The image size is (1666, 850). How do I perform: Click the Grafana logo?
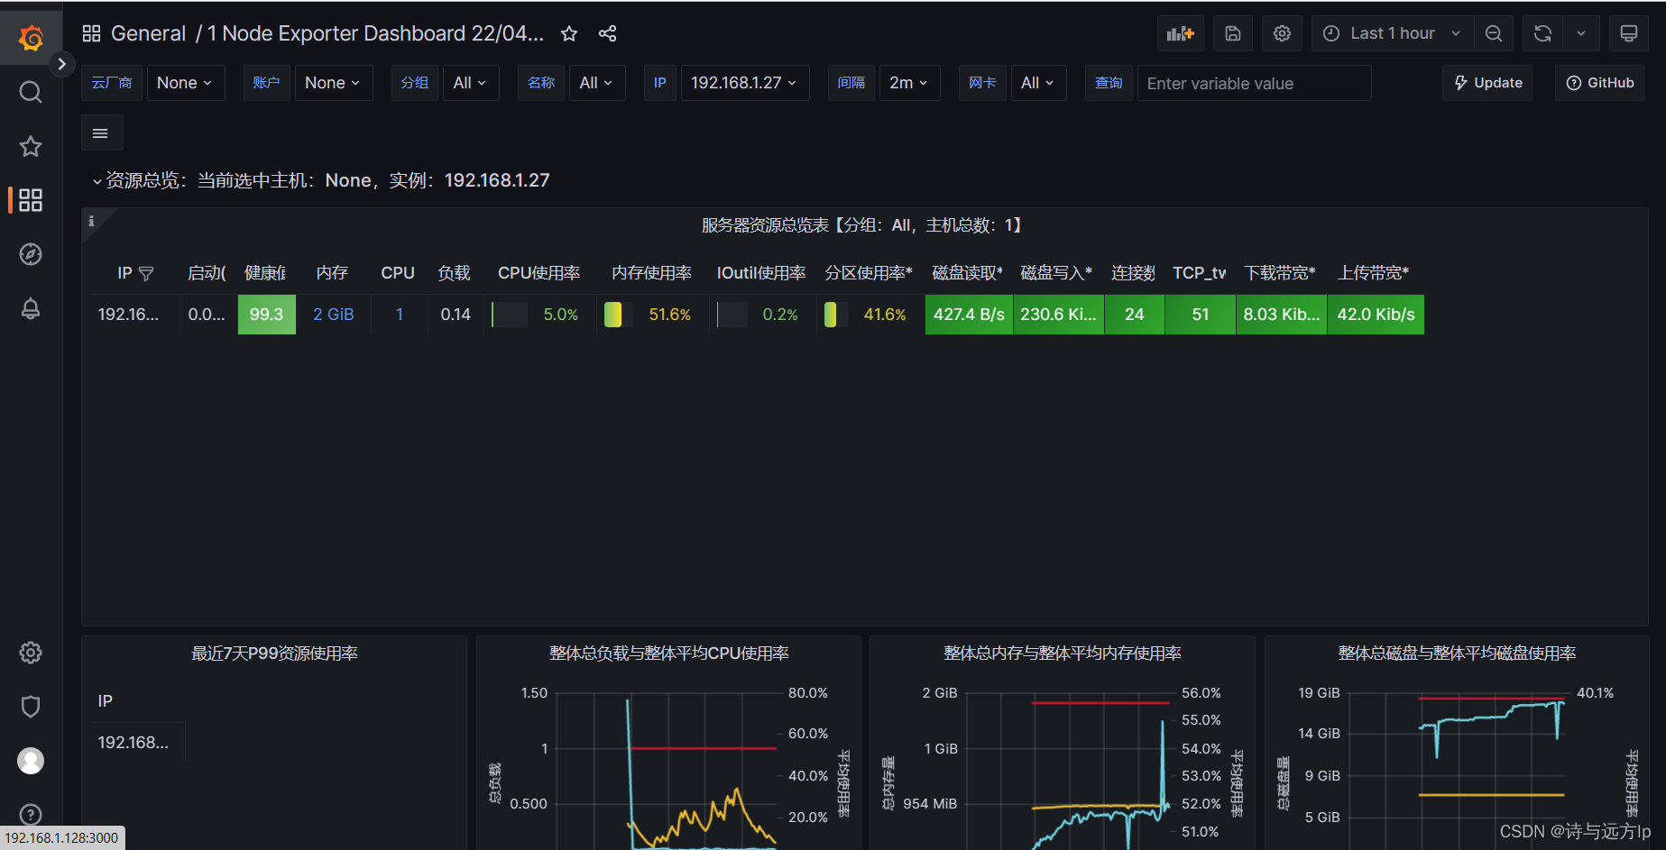30,37
